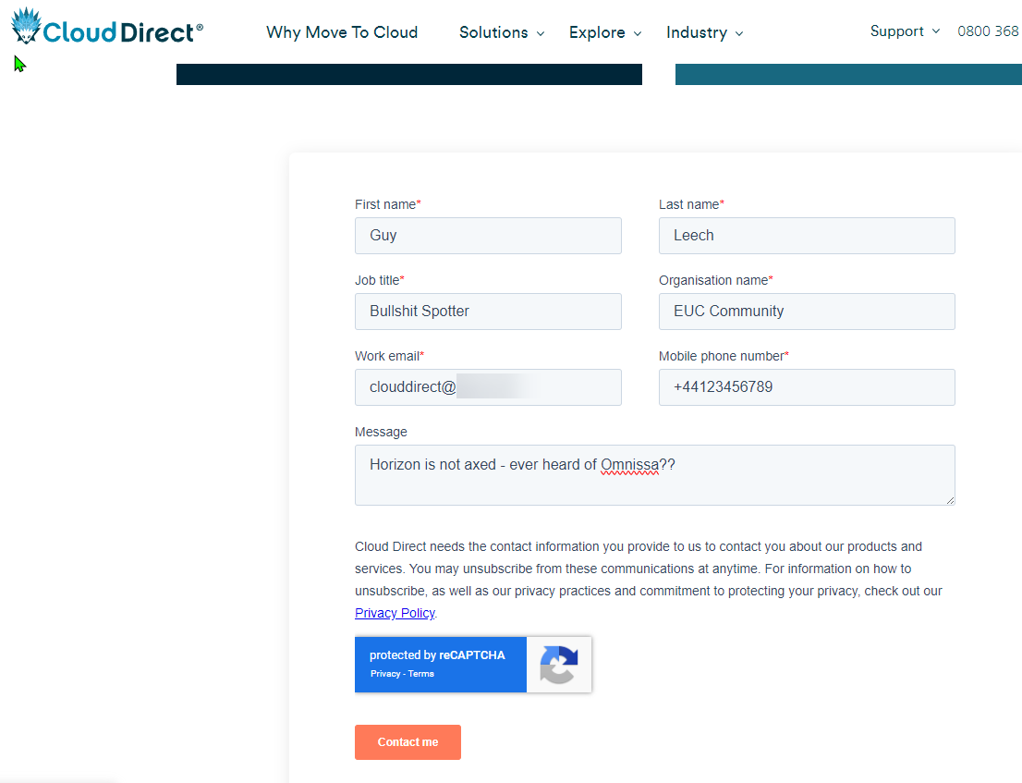The image size is (1022, 783).
Task: Click the teal banner bar
Action: coord(848,74)
